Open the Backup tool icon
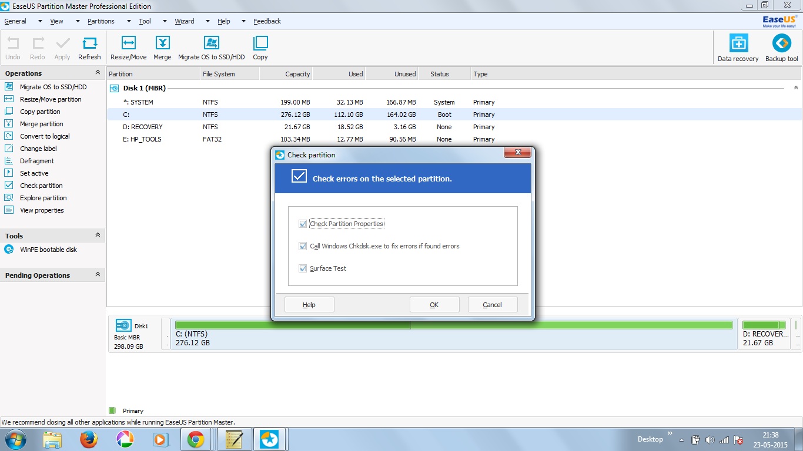The width and height of the screenshot is (803, 451). point(781,43)
